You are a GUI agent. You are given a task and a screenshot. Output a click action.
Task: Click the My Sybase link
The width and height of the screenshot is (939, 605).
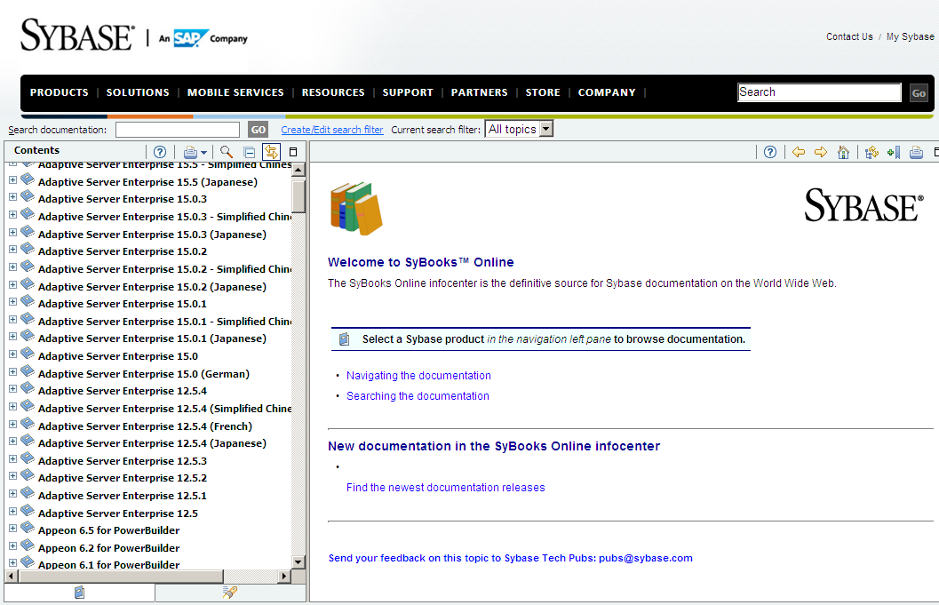(911, 36)
